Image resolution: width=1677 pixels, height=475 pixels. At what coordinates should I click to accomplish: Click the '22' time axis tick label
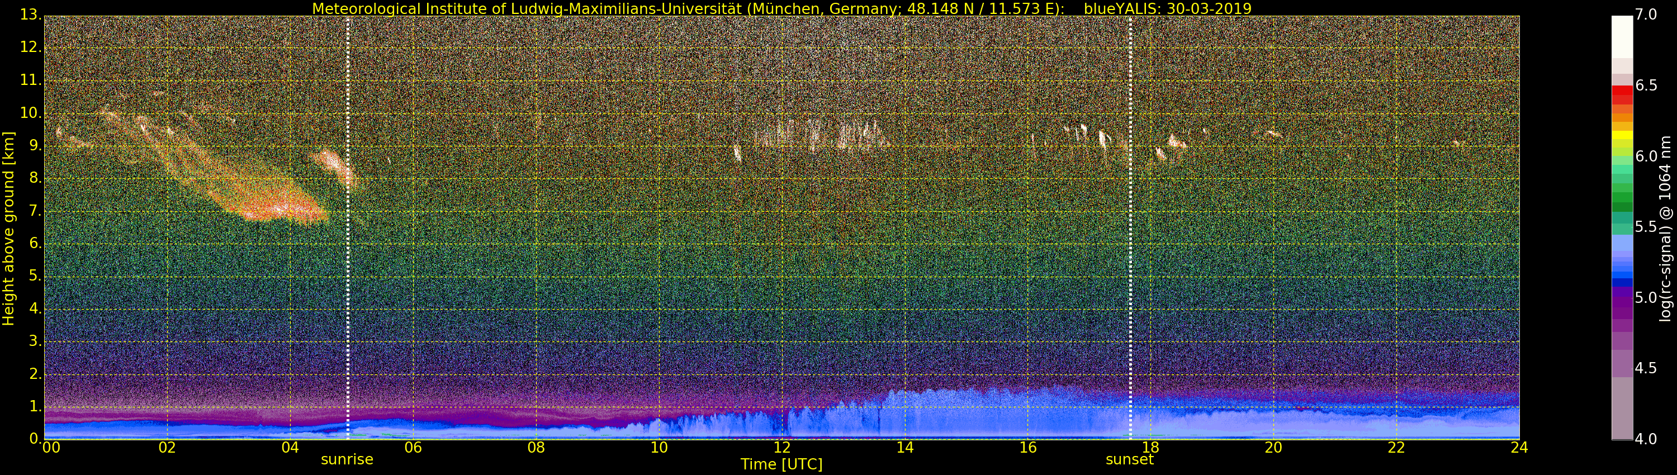coord(1396,447)
